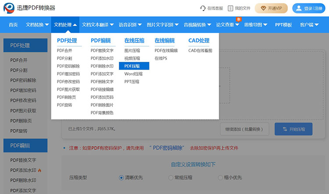
Task: Click the 登录|注册 button
Action: [309, 8]
